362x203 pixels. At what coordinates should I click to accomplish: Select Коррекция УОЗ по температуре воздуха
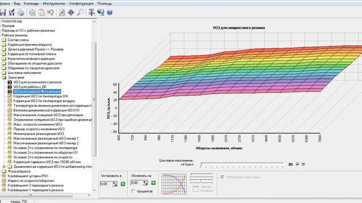(44, 101)
